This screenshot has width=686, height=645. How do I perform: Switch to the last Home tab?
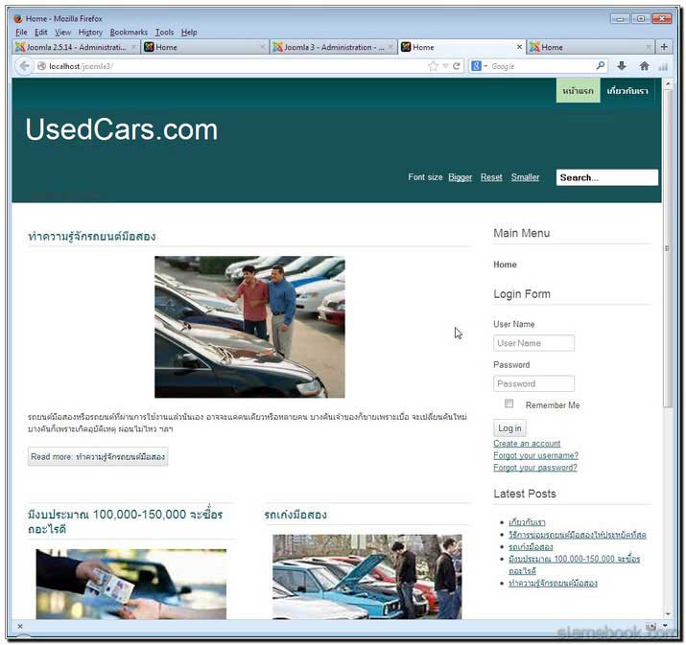[590, 47]
